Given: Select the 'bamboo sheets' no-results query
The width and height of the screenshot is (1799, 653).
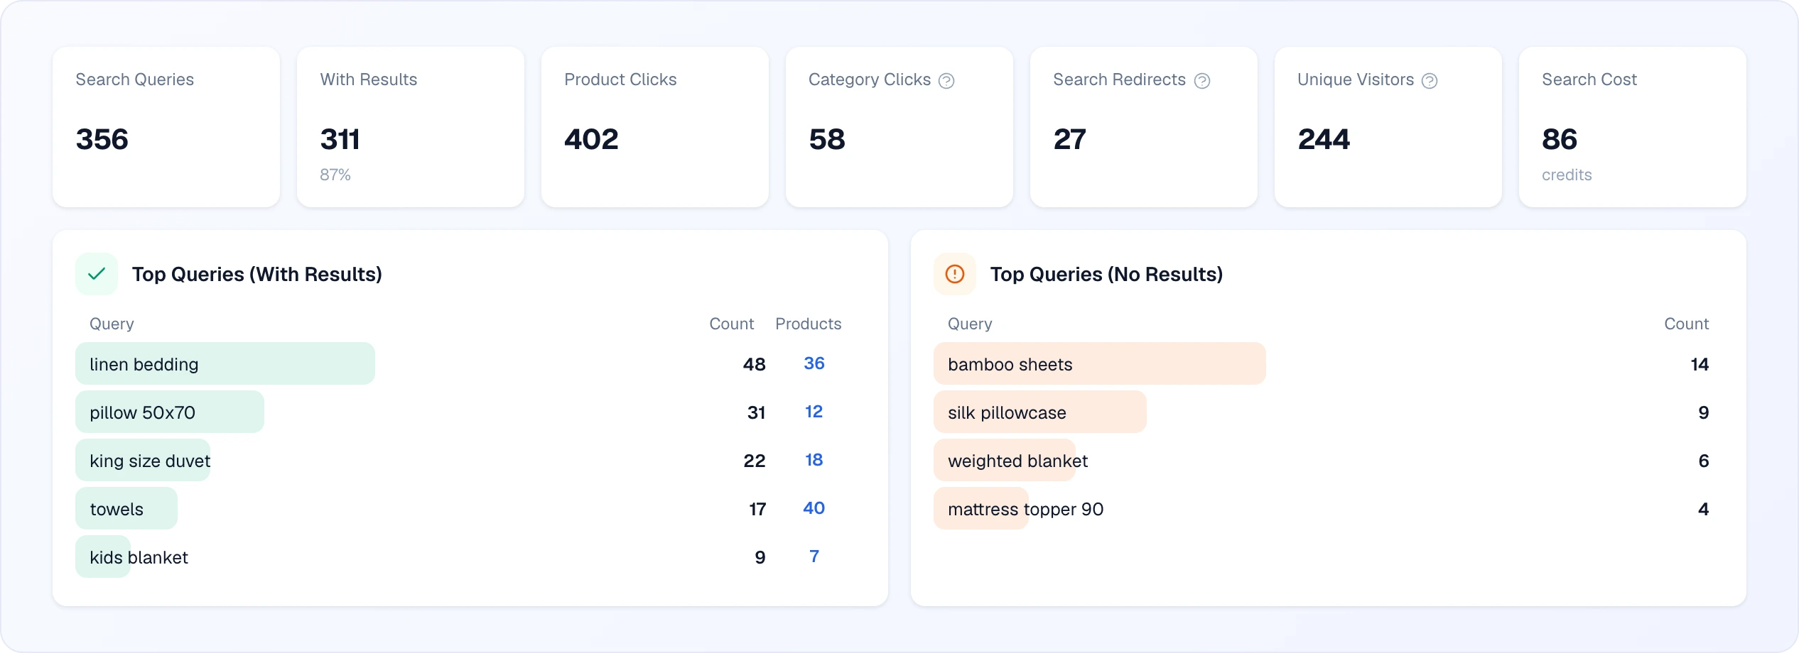Looking at the screenshot, I should (1010, 364).
